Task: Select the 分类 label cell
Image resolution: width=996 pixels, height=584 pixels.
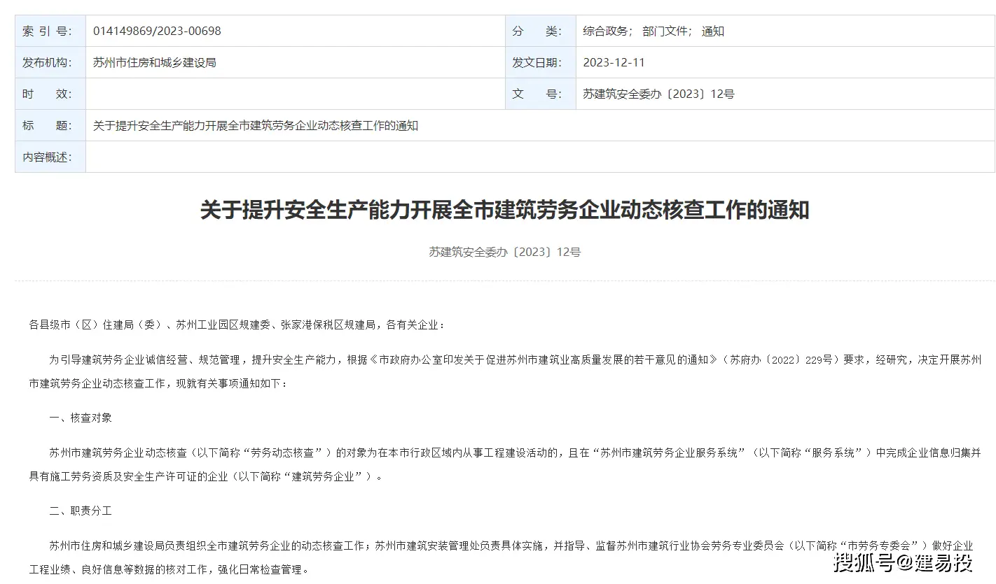Action: (540, 31)
